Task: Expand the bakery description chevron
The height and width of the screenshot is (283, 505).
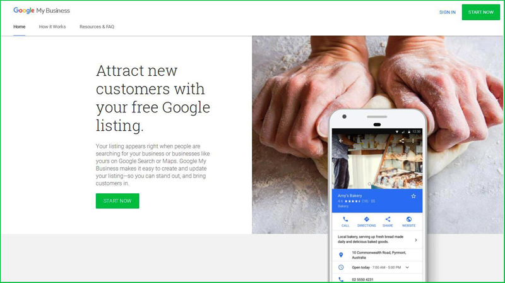Action: [416, 240]
